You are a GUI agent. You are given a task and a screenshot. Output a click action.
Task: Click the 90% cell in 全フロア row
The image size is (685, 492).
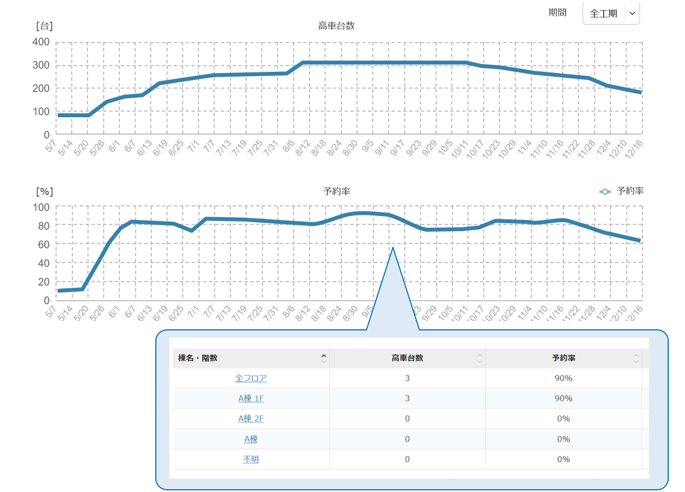point(563,379)
